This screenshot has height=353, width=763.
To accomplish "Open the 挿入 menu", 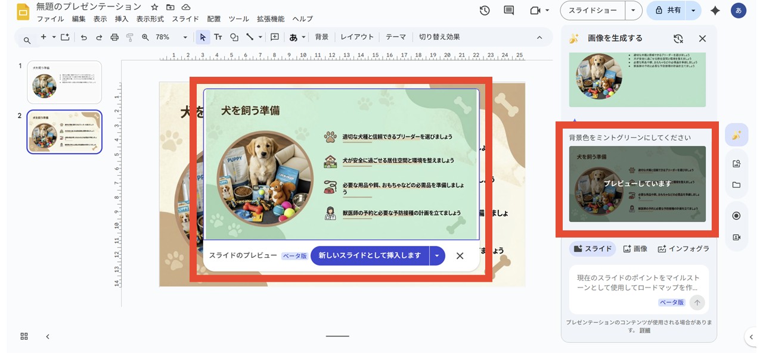I will point(122,18).
